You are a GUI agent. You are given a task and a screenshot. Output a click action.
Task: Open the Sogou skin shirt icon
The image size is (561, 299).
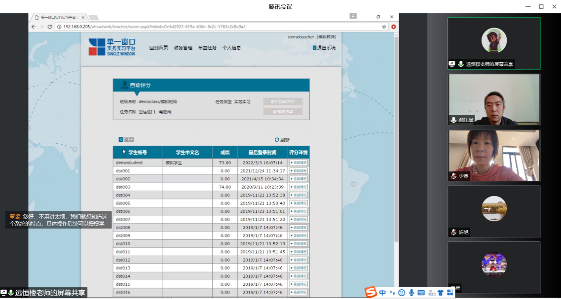440,293
